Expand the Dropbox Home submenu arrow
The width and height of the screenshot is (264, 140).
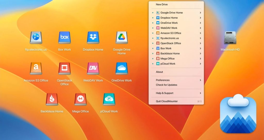pyautogui.click(x=200, y=18)
